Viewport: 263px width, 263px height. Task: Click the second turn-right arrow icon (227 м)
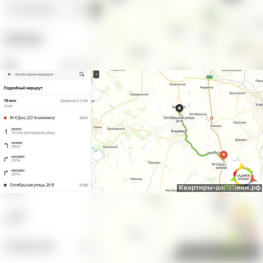(x=6, y=173)
